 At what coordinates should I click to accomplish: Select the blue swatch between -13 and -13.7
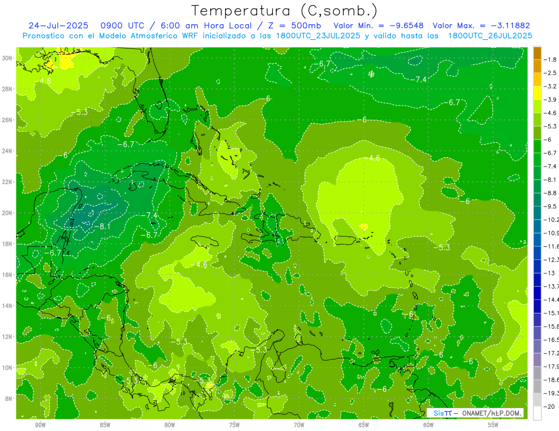(537, 279)
